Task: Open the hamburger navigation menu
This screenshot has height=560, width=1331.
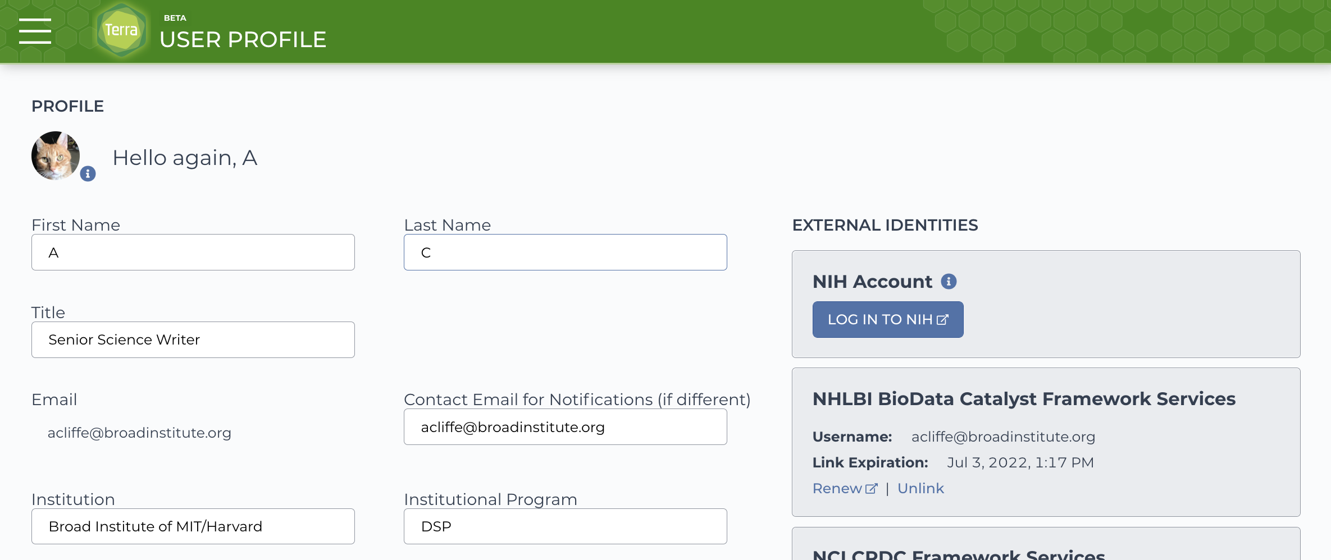Action: point(35,31)
